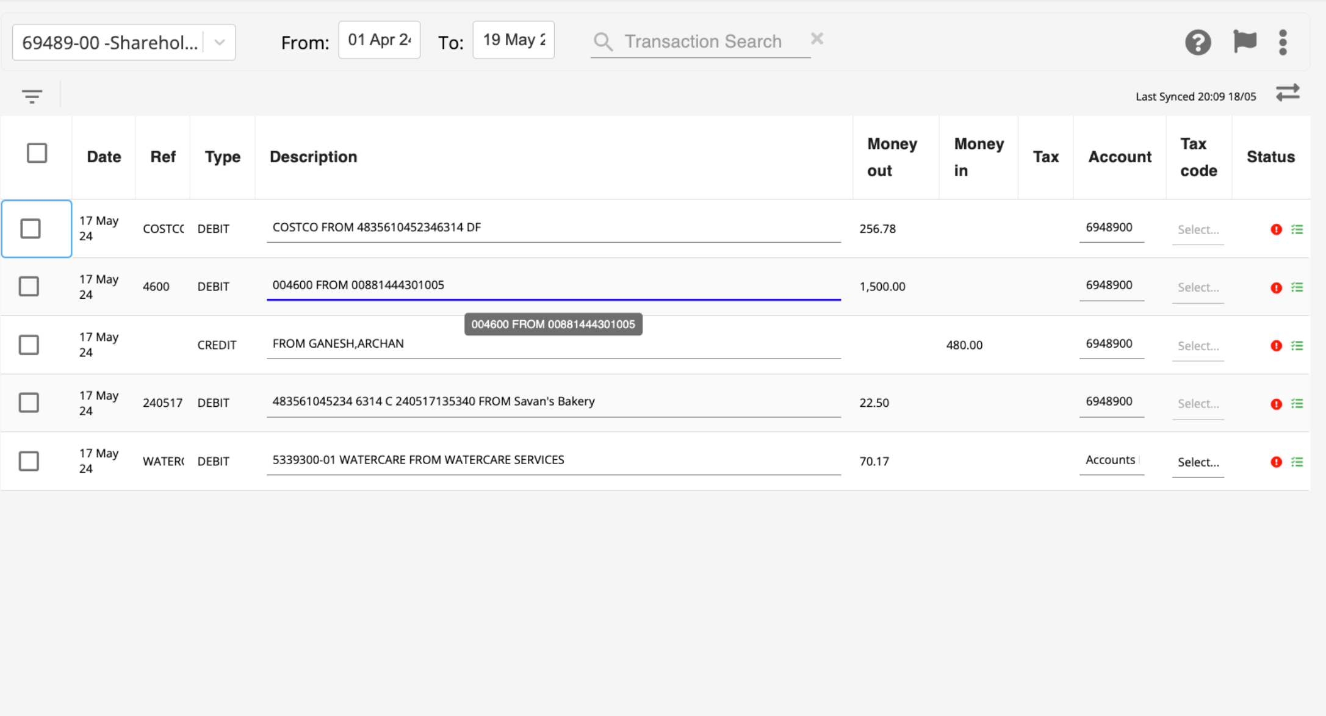Click green list icon on Savan's Bakery row
Image resolution: width=1326 pixels, height=716 pixels.
pos(1297,404)
